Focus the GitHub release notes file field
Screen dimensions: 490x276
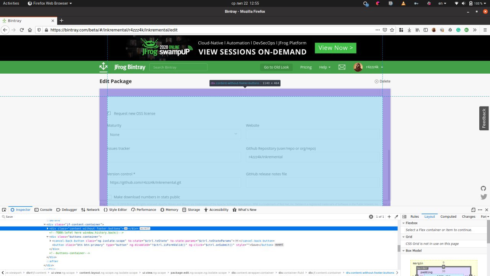(313, 182)
